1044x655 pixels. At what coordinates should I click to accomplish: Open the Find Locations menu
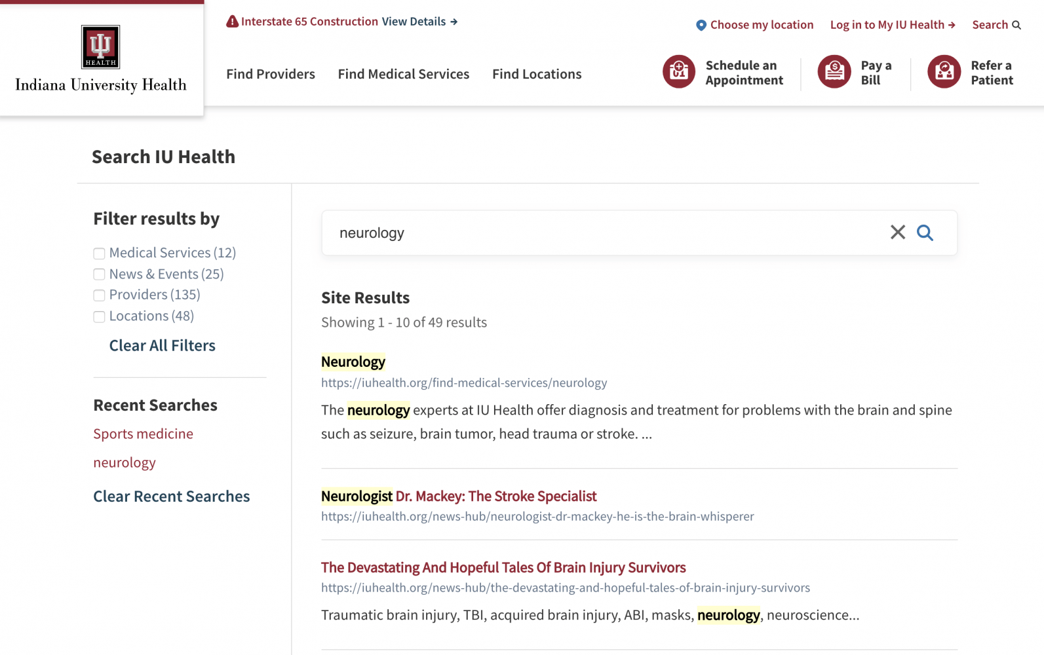click(x=537, y=74)
